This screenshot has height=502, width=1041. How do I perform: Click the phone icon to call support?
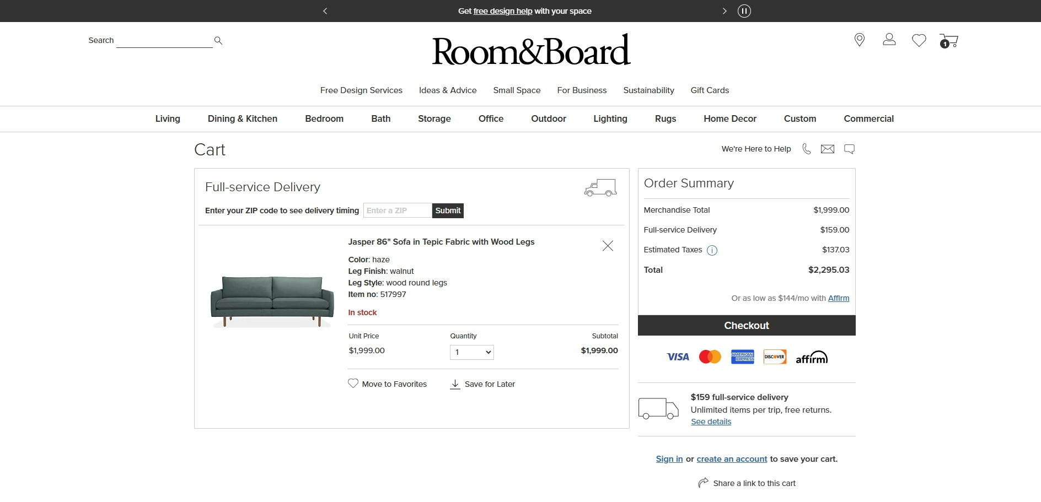[x=807, y=148]
